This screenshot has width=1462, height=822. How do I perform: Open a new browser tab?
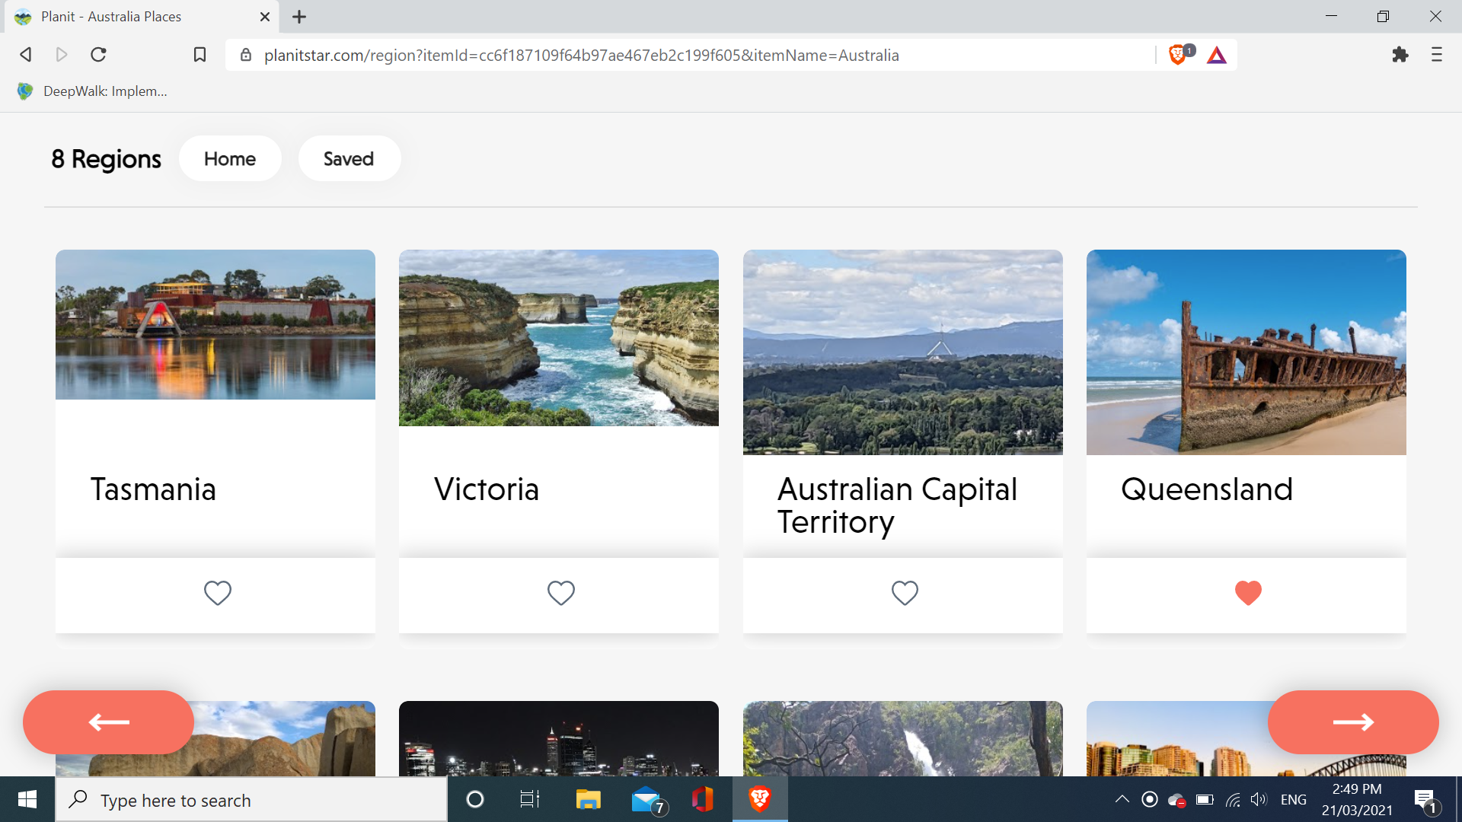click(x=299, y=17)
